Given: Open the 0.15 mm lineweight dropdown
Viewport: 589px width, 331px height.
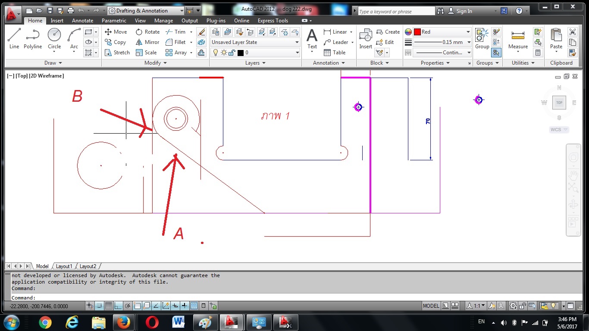Looking at the screenshot, I should [442, 42].
